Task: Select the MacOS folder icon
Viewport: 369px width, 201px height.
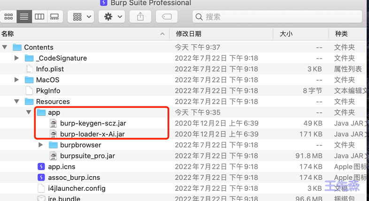Action: coord(29,80)
